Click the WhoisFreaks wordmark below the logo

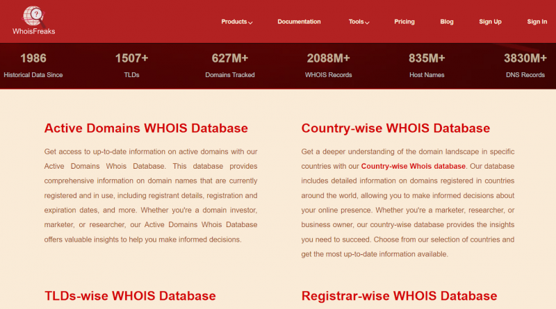(33, 31)
